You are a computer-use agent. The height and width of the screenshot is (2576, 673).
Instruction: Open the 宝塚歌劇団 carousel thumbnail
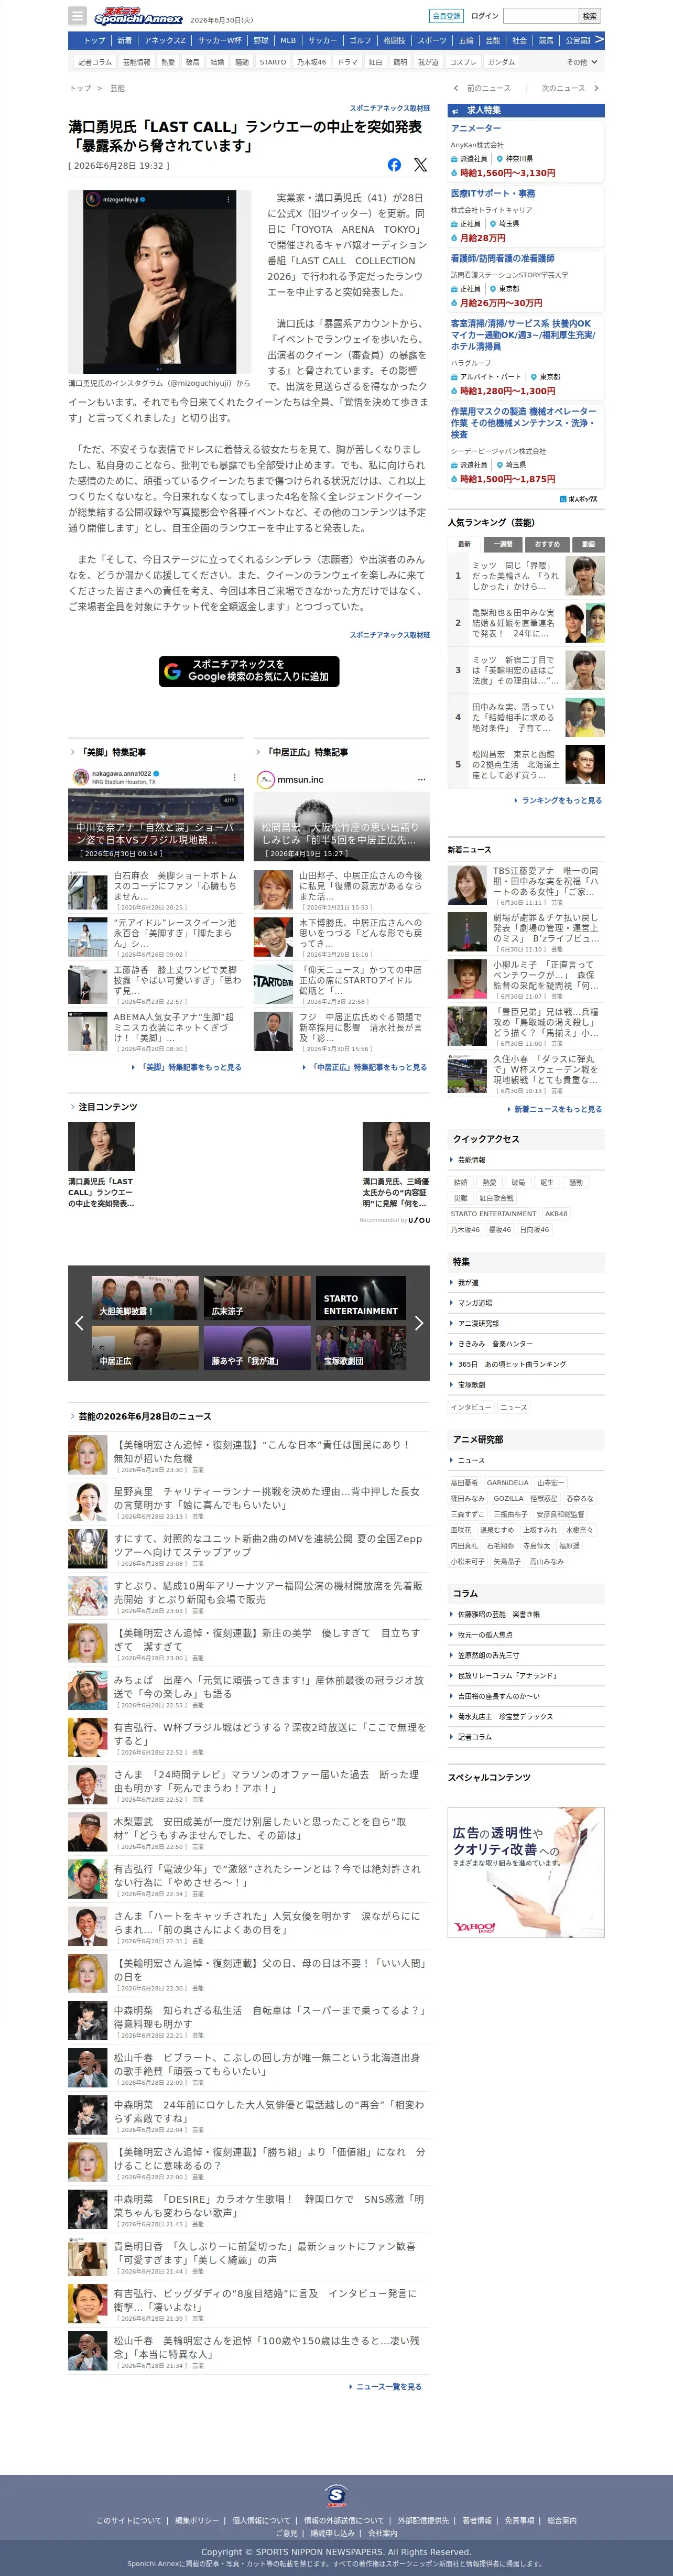pos(360,1347)
